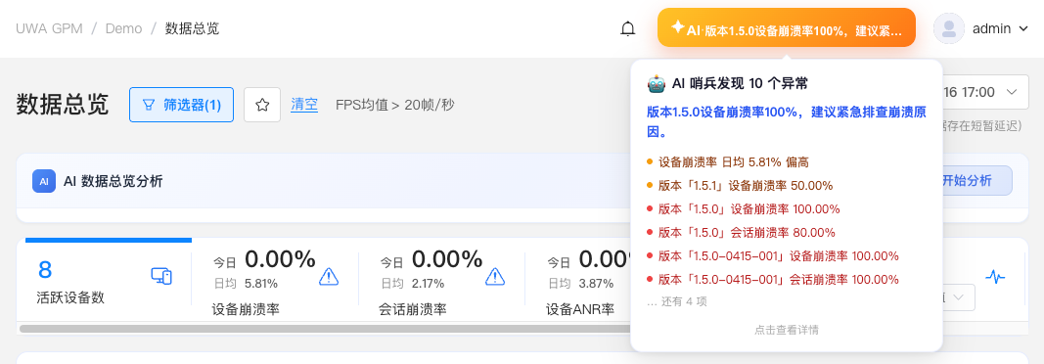Open the 筛选器(1) filter button
The height and width of the screenshot is (364, 1044).
181,105
